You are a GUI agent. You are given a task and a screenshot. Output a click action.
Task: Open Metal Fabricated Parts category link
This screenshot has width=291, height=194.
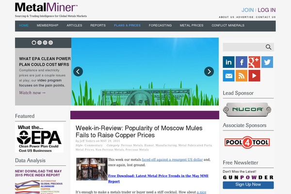click(x=195, y=145)
